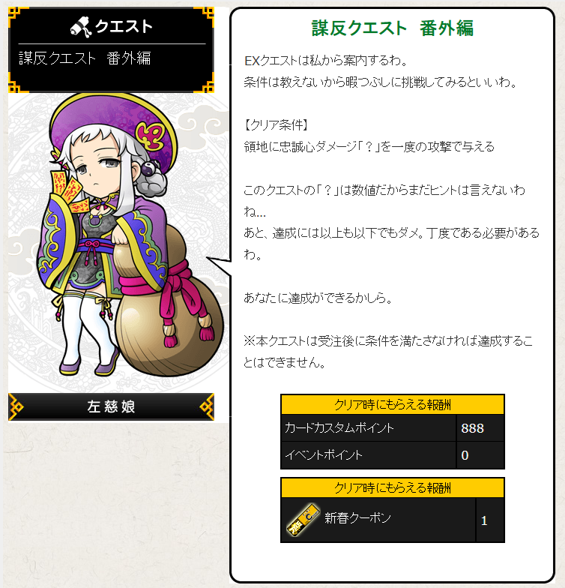
Task: Click the 謀反クエスト 番外編 subtitle in black header
Action: click(85, 58)
